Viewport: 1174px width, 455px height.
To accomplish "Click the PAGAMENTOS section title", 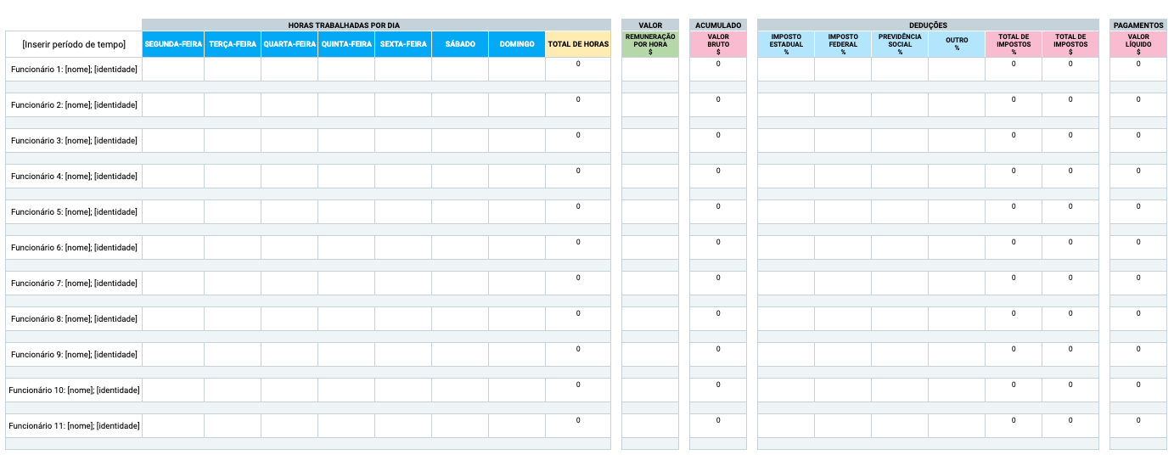I will point(1138,25).
